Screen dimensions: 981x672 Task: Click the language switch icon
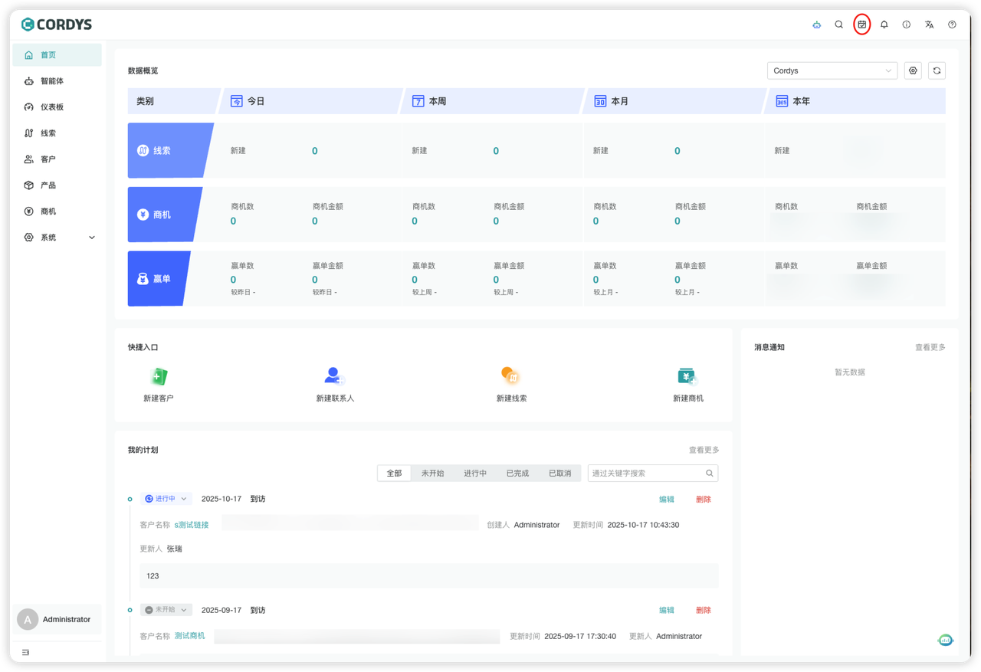click(930, 25)
